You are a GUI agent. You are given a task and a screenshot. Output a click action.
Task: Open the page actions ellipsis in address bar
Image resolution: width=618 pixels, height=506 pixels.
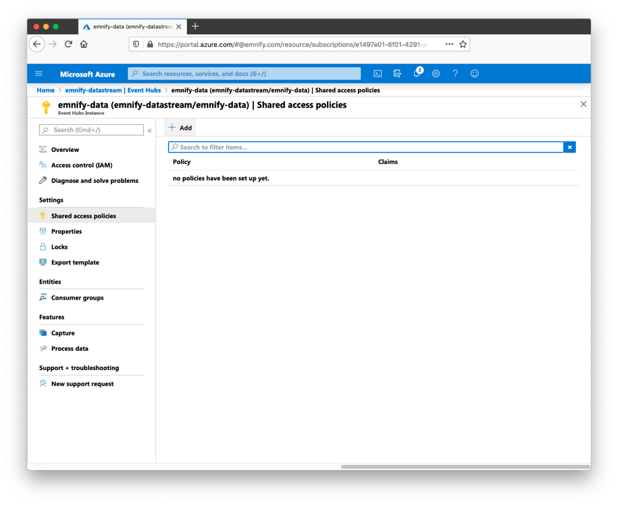point(449,44)
